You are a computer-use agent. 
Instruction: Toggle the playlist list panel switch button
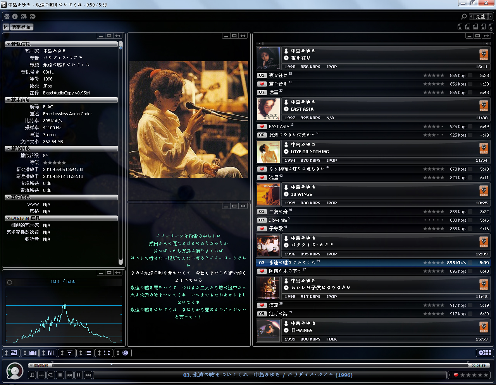click(85, 352)
